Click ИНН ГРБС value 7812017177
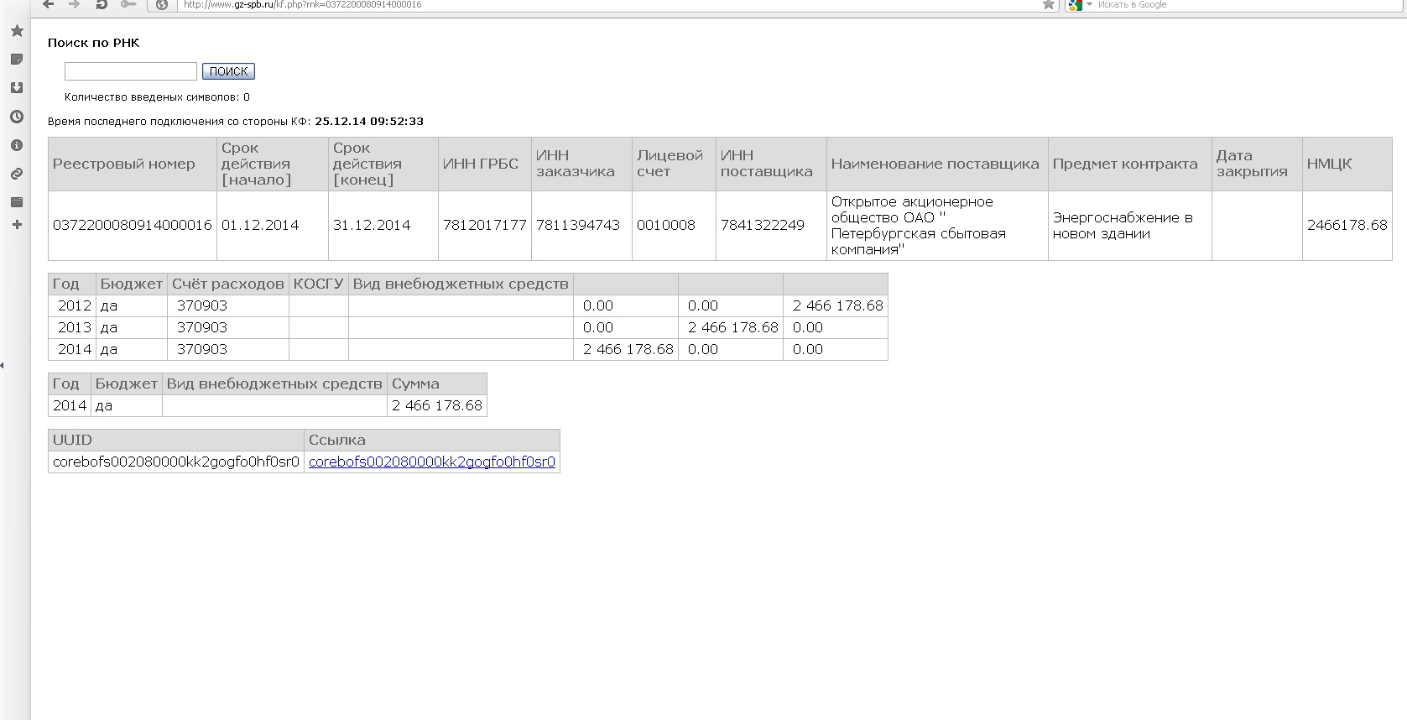 click(485, 226)
